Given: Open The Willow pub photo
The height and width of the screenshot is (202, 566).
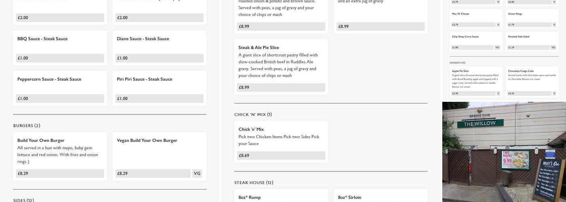Looking at the screenshot, I should coord(504,152).
